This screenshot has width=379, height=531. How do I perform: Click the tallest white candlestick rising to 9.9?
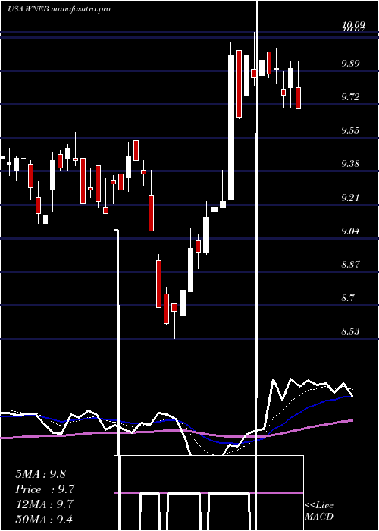[x=231, y=127]
